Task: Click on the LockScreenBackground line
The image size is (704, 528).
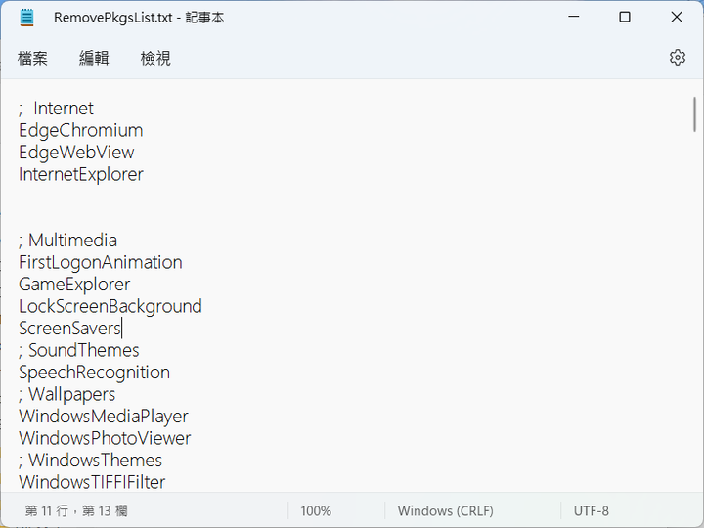Action: coord(110,306)
